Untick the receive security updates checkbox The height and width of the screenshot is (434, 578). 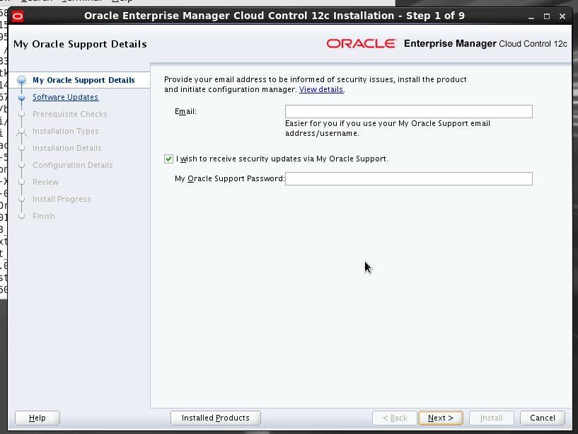[x=168, y=159]
